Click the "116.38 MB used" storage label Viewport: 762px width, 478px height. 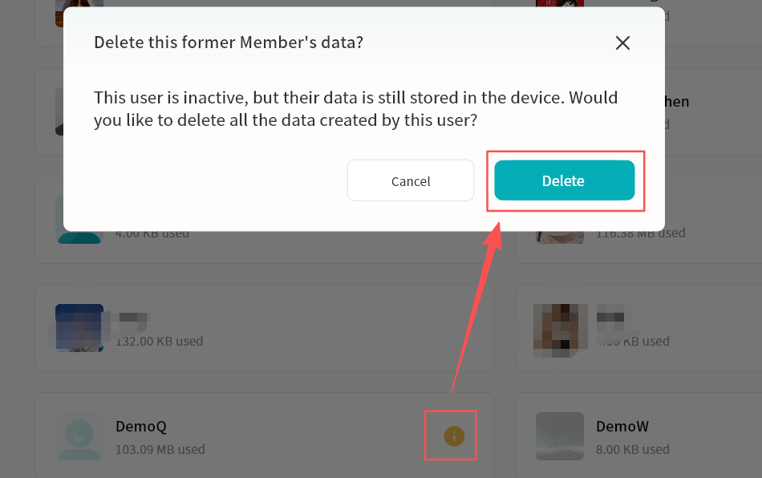[x=641, y=233]
